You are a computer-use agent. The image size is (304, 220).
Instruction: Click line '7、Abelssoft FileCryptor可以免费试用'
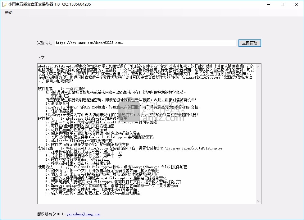tap(79, 141)
